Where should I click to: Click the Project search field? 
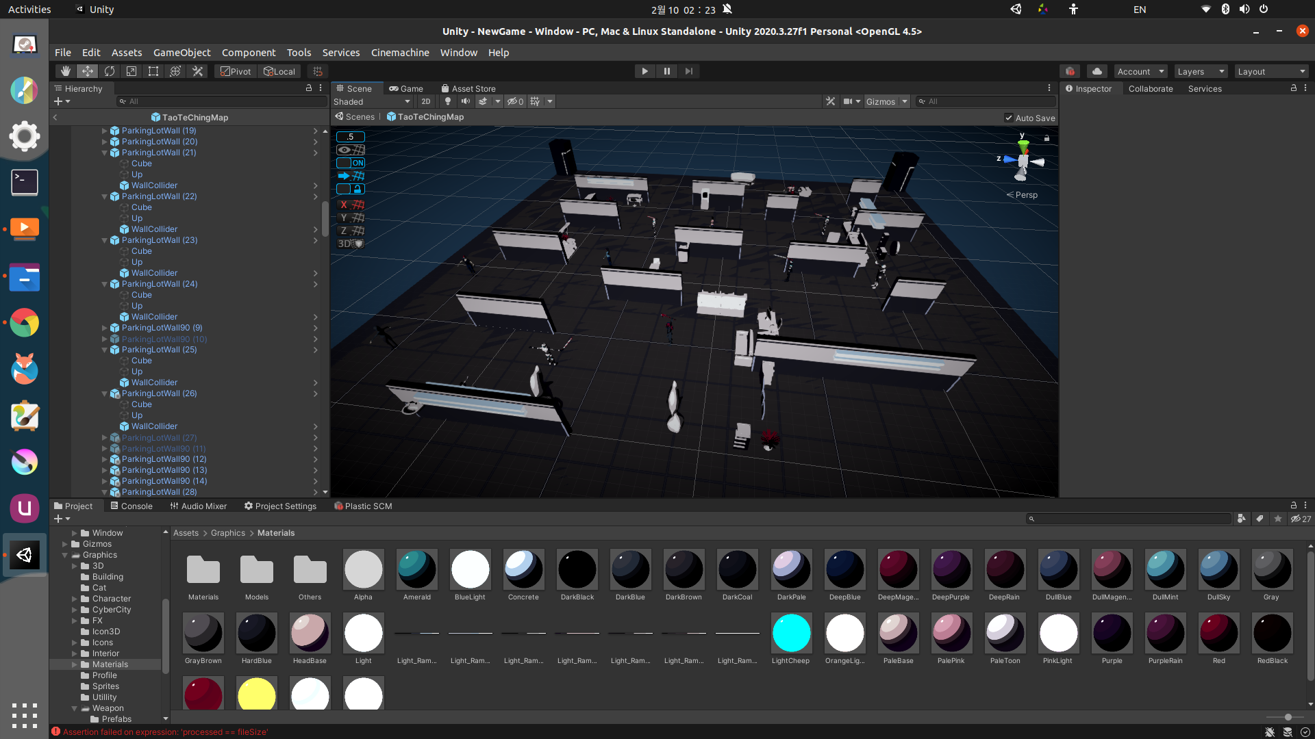(1129, 519)
